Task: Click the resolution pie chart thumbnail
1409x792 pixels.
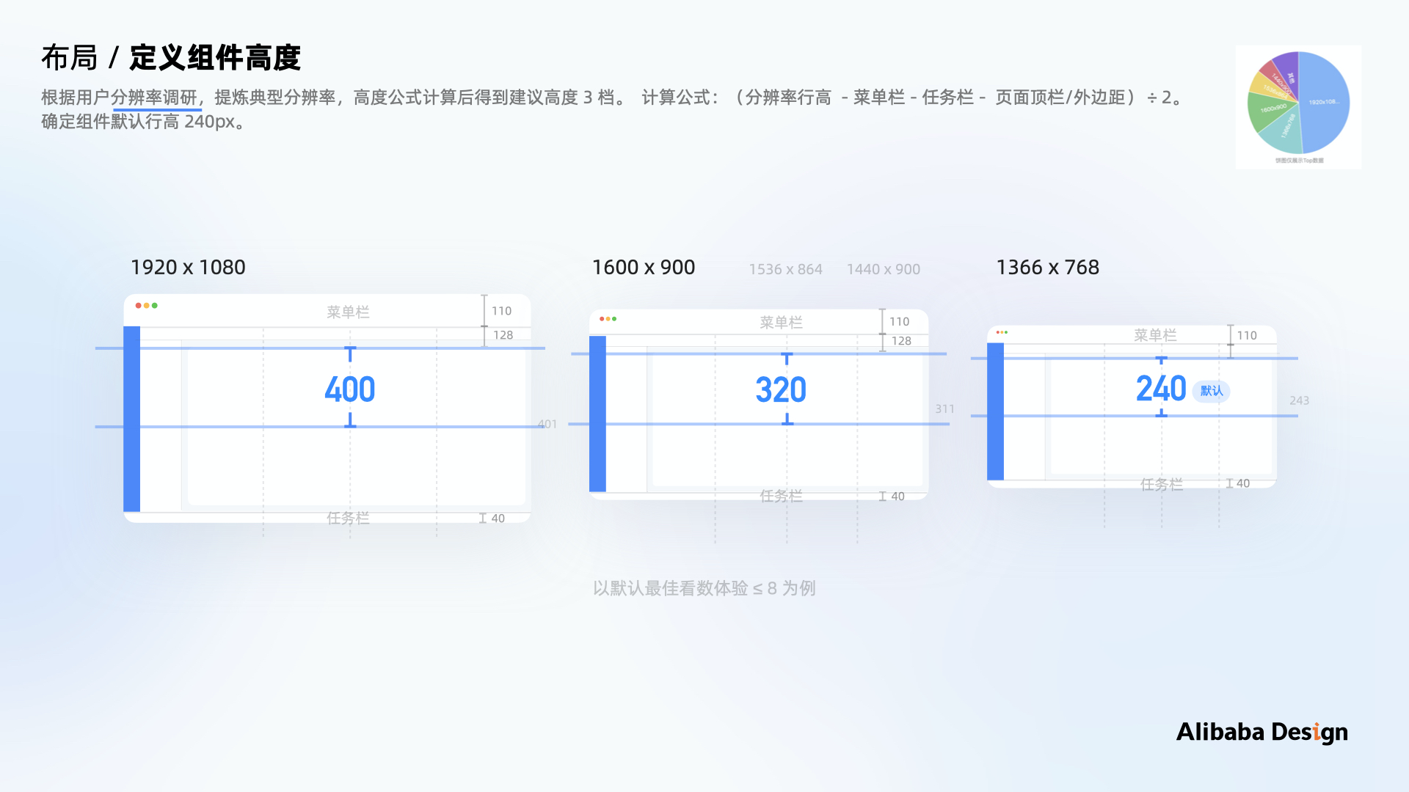Action: pos(1298,107)
